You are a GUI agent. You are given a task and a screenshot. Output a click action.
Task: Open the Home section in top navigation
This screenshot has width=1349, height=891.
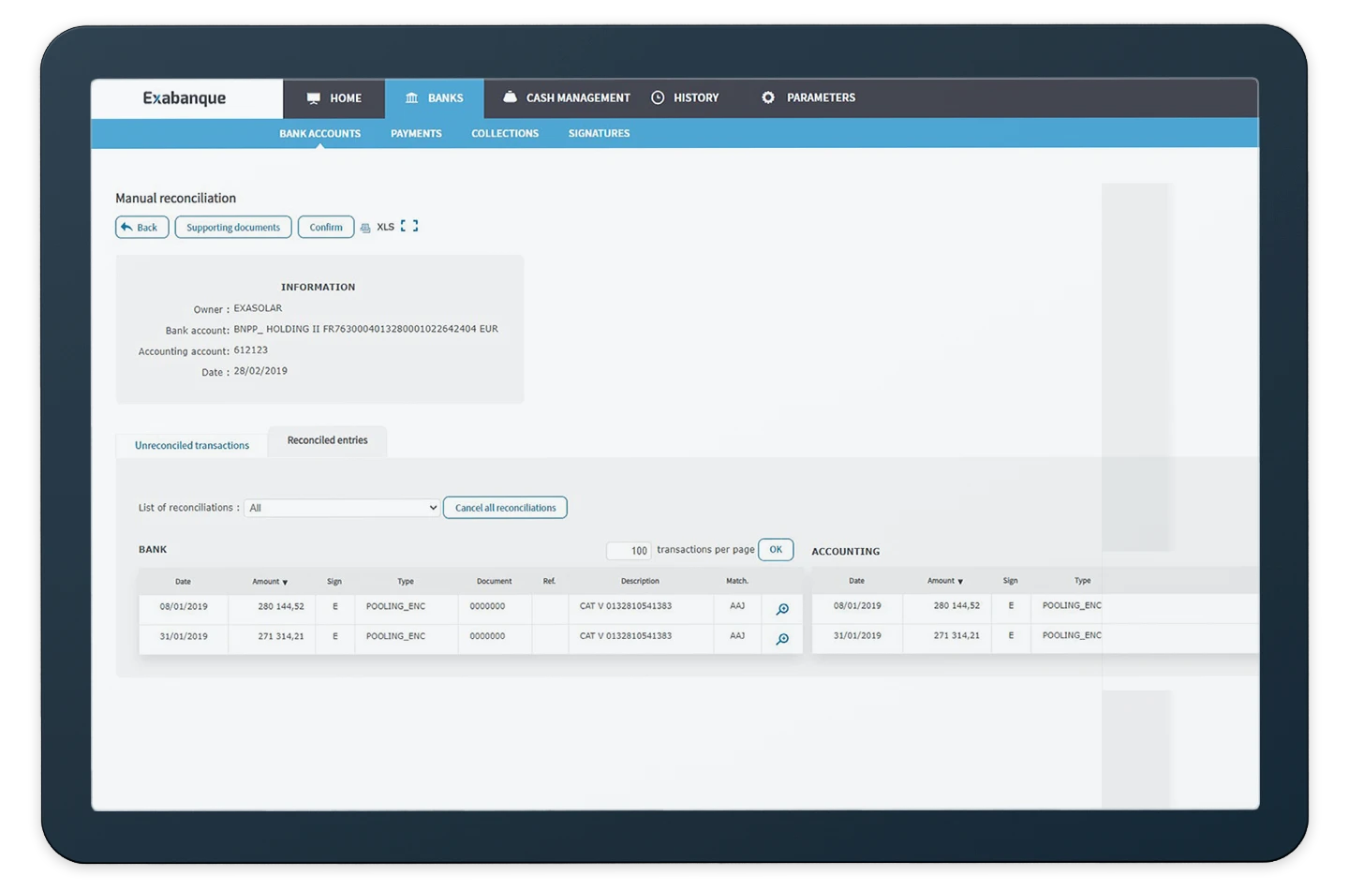334,98
